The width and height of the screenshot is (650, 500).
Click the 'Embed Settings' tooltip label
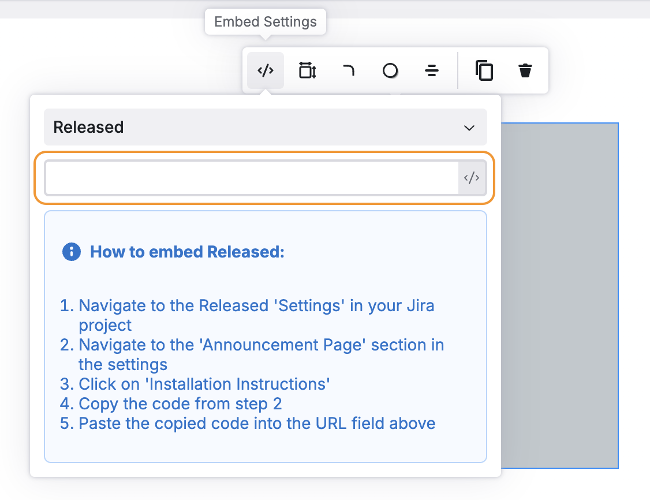266,21
